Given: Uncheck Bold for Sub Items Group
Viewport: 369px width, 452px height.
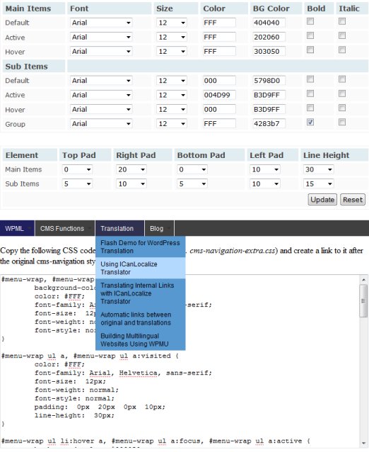Looking at the screenshot, I should point(310,123).
